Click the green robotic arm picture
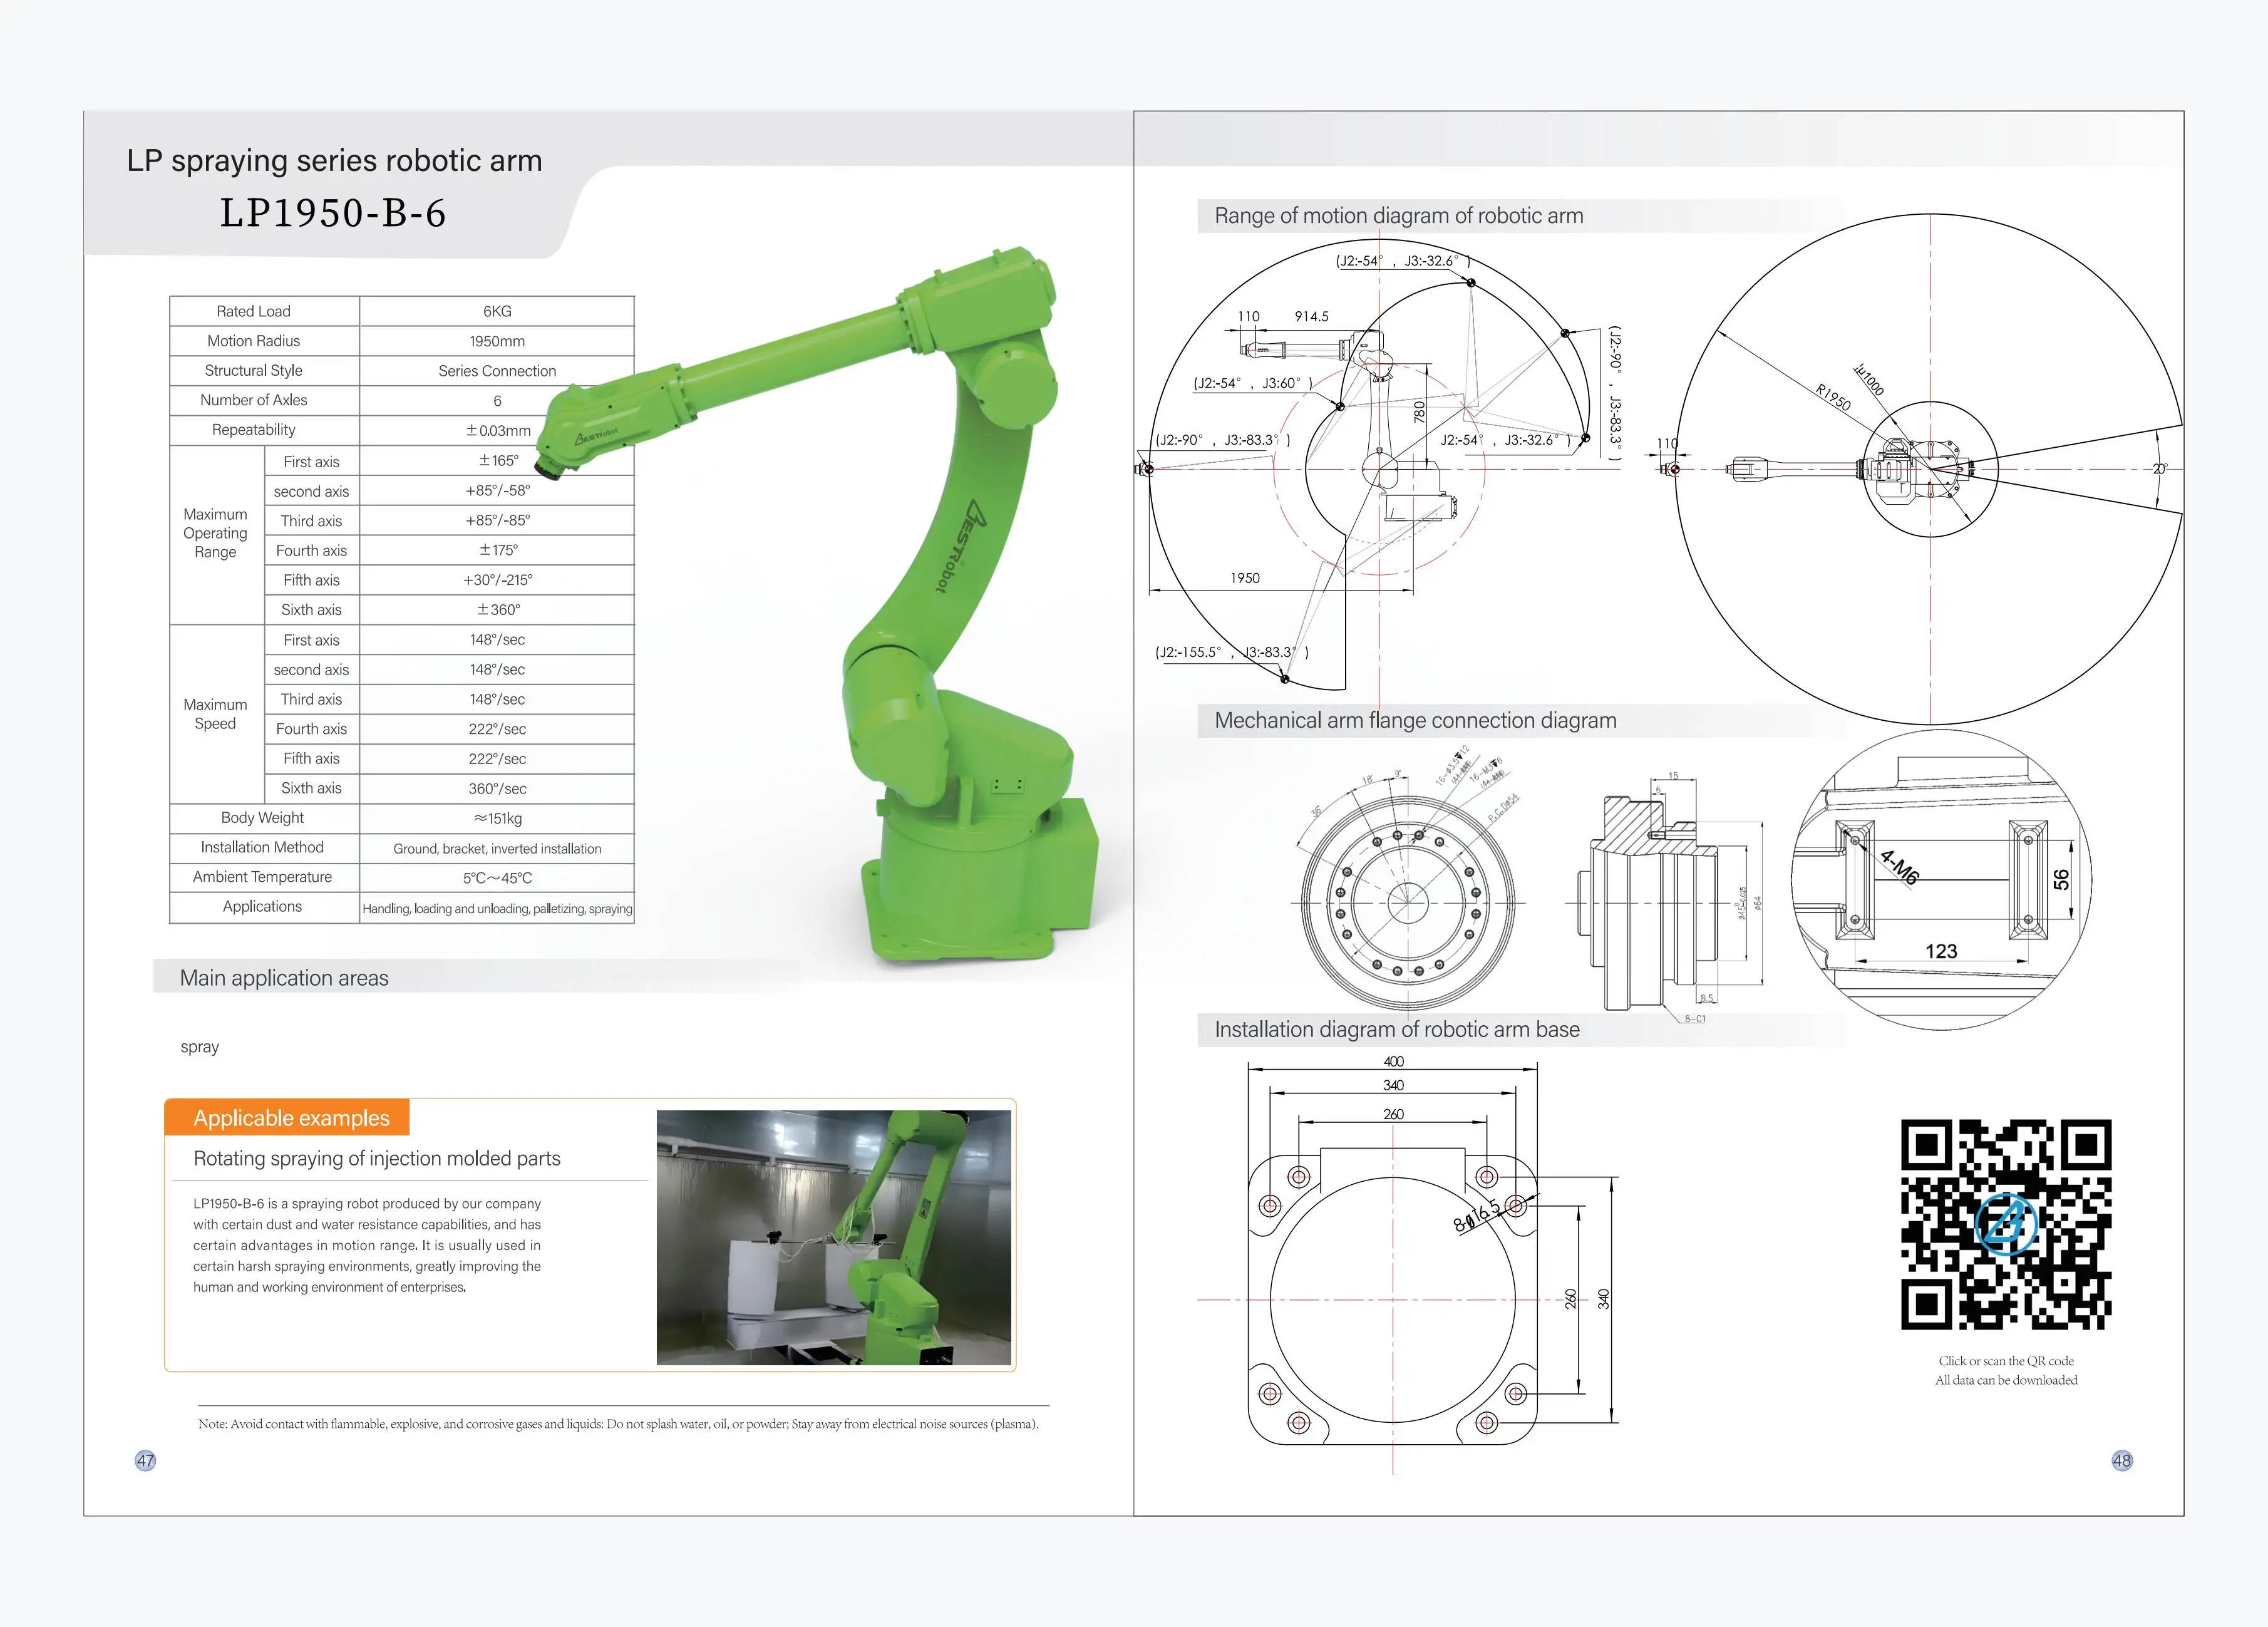The image size is (2268, 1627). tap(818, 606)
